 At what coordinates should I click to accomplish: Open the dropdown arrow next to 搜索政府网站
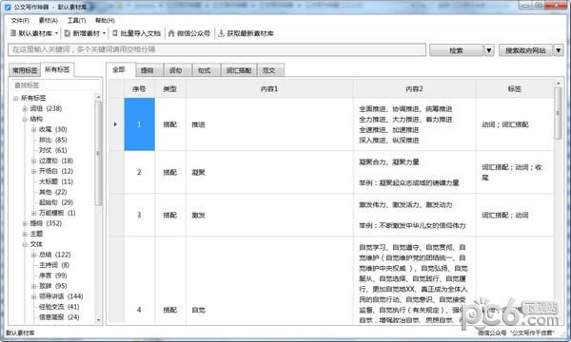559,50
